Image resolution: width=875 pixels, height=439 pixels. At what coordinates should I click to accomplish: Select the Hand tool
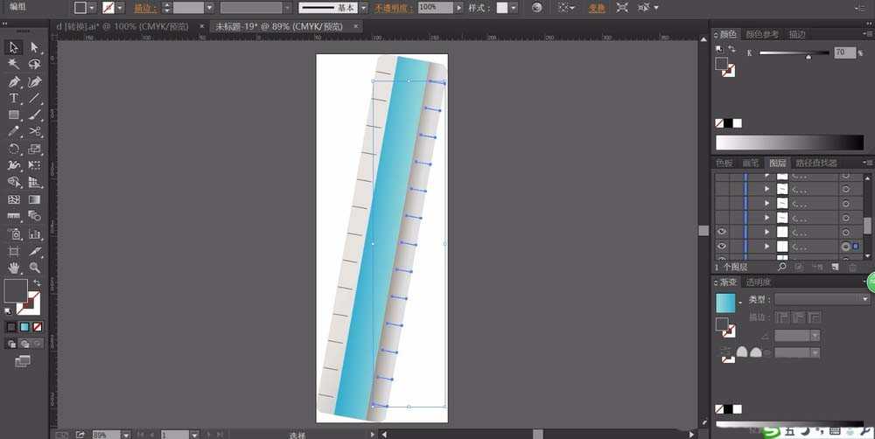coord(14,268)
